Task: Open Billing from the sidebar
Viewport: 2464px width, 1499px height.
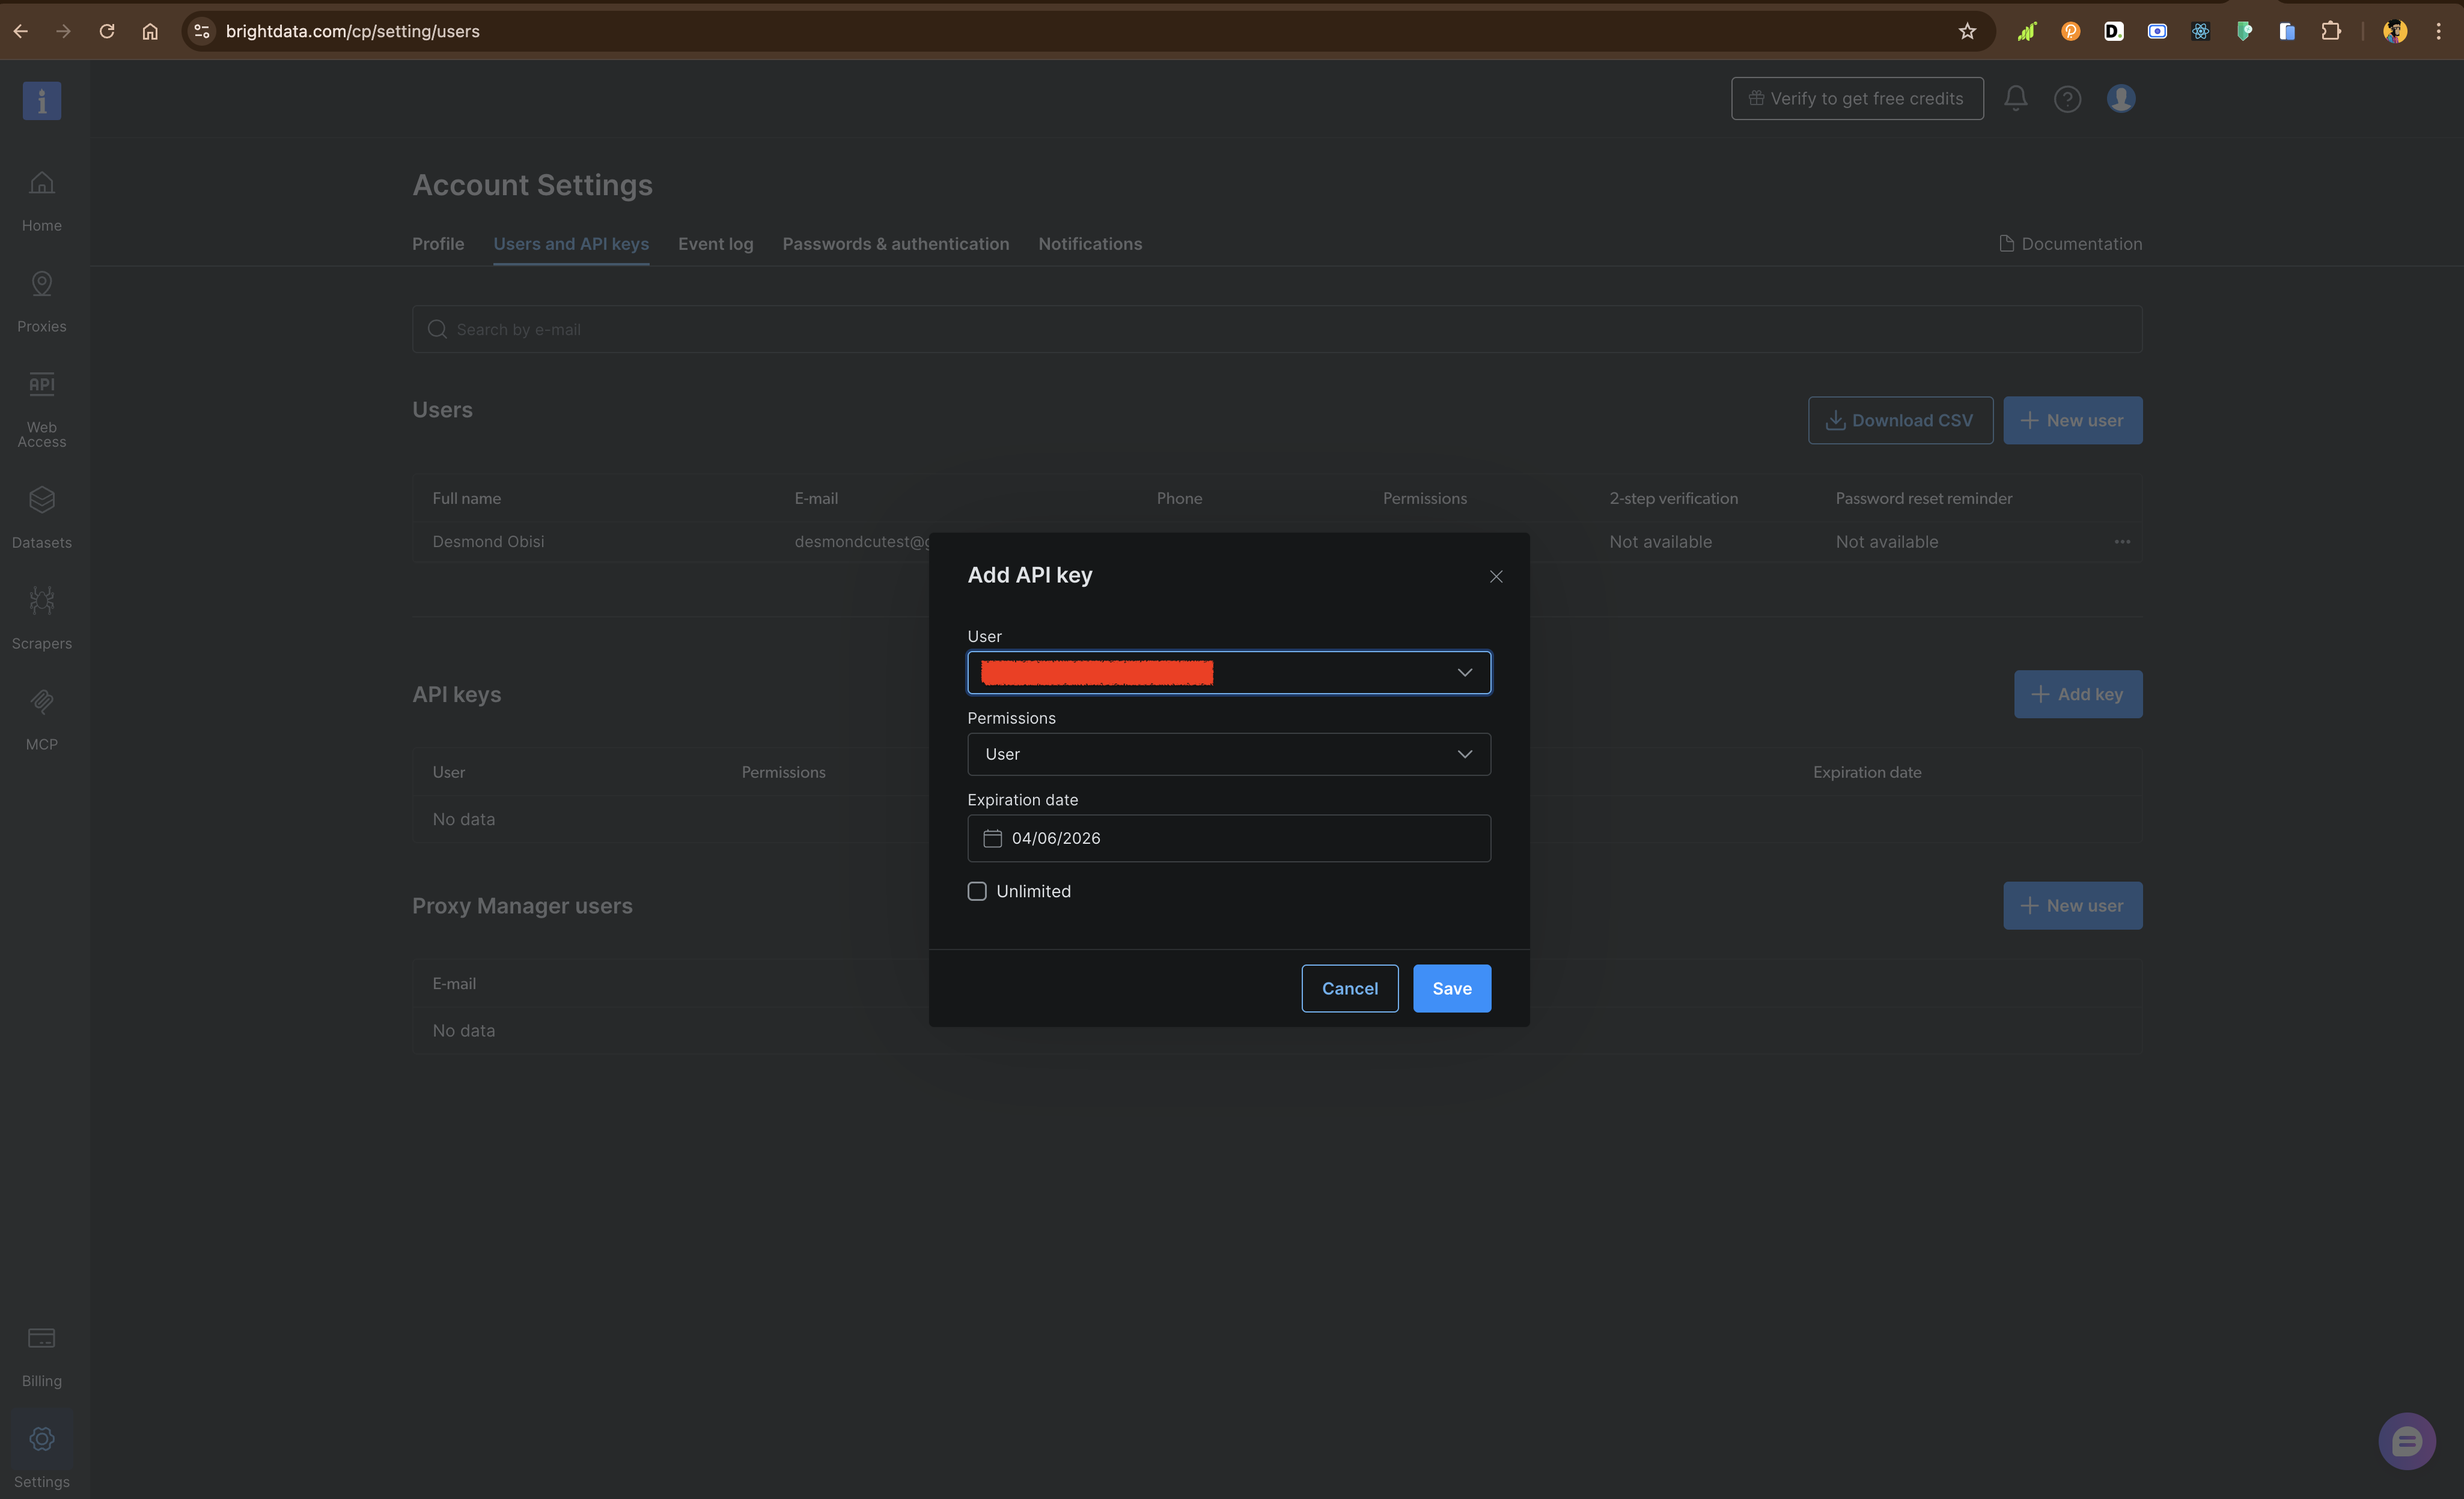Action: (41, 1354)
